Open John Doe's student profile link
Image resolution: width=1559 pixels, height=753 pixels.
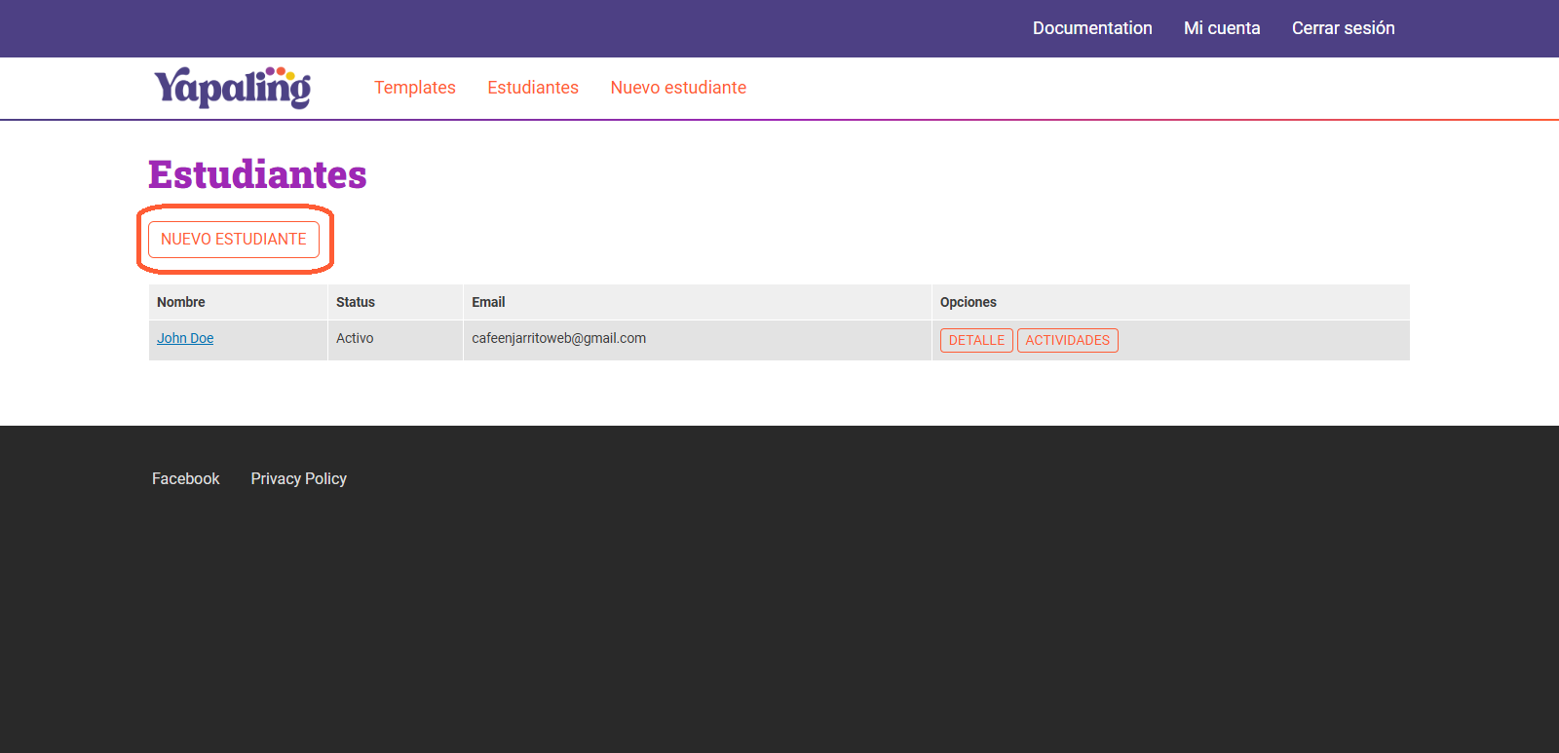click(185, 338)
